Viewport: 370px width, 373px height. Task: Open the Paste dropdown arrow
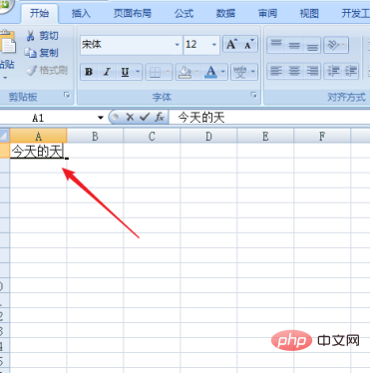[5, 78]
